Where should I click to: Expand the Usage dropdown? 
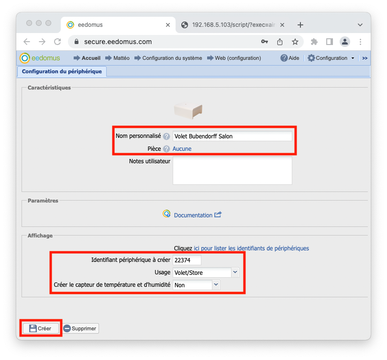click(x=234, y=272)
